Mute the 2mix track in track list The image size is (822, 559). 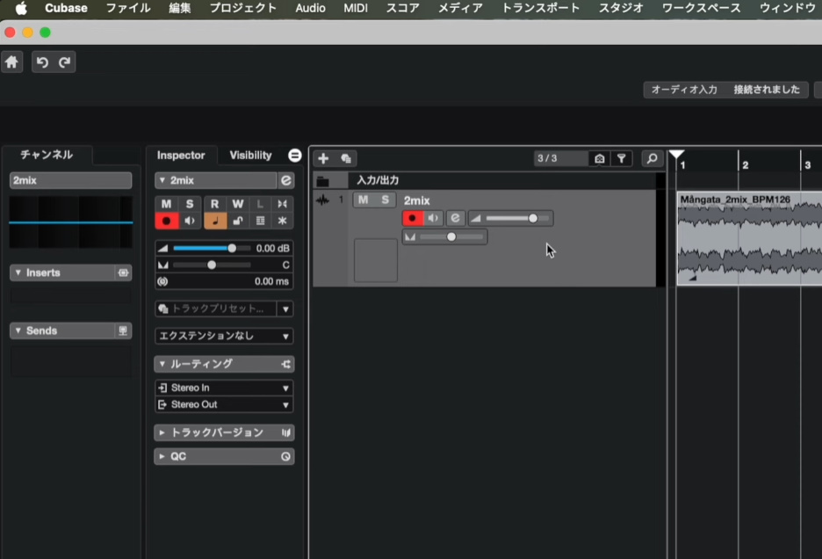pos(363,200)
